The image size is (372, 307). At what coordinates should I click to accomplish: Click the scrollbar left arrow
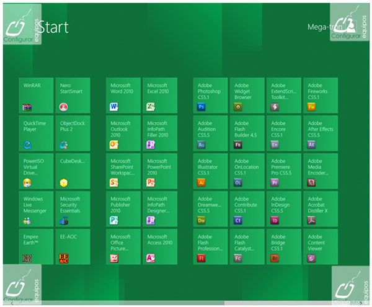pos(12,303)
